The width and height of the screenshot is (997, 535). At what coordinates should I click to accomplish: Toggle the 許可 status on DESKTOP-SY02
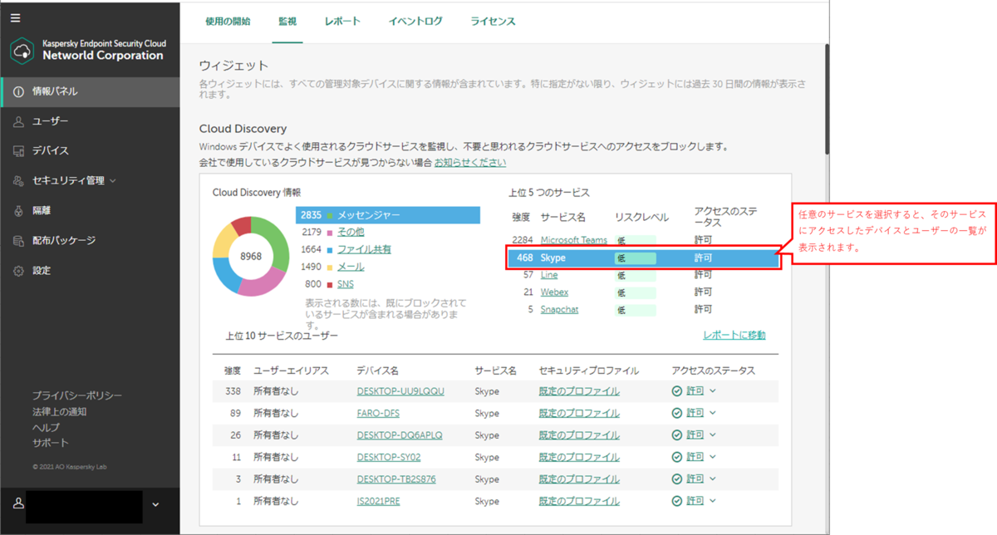point(712,456)
